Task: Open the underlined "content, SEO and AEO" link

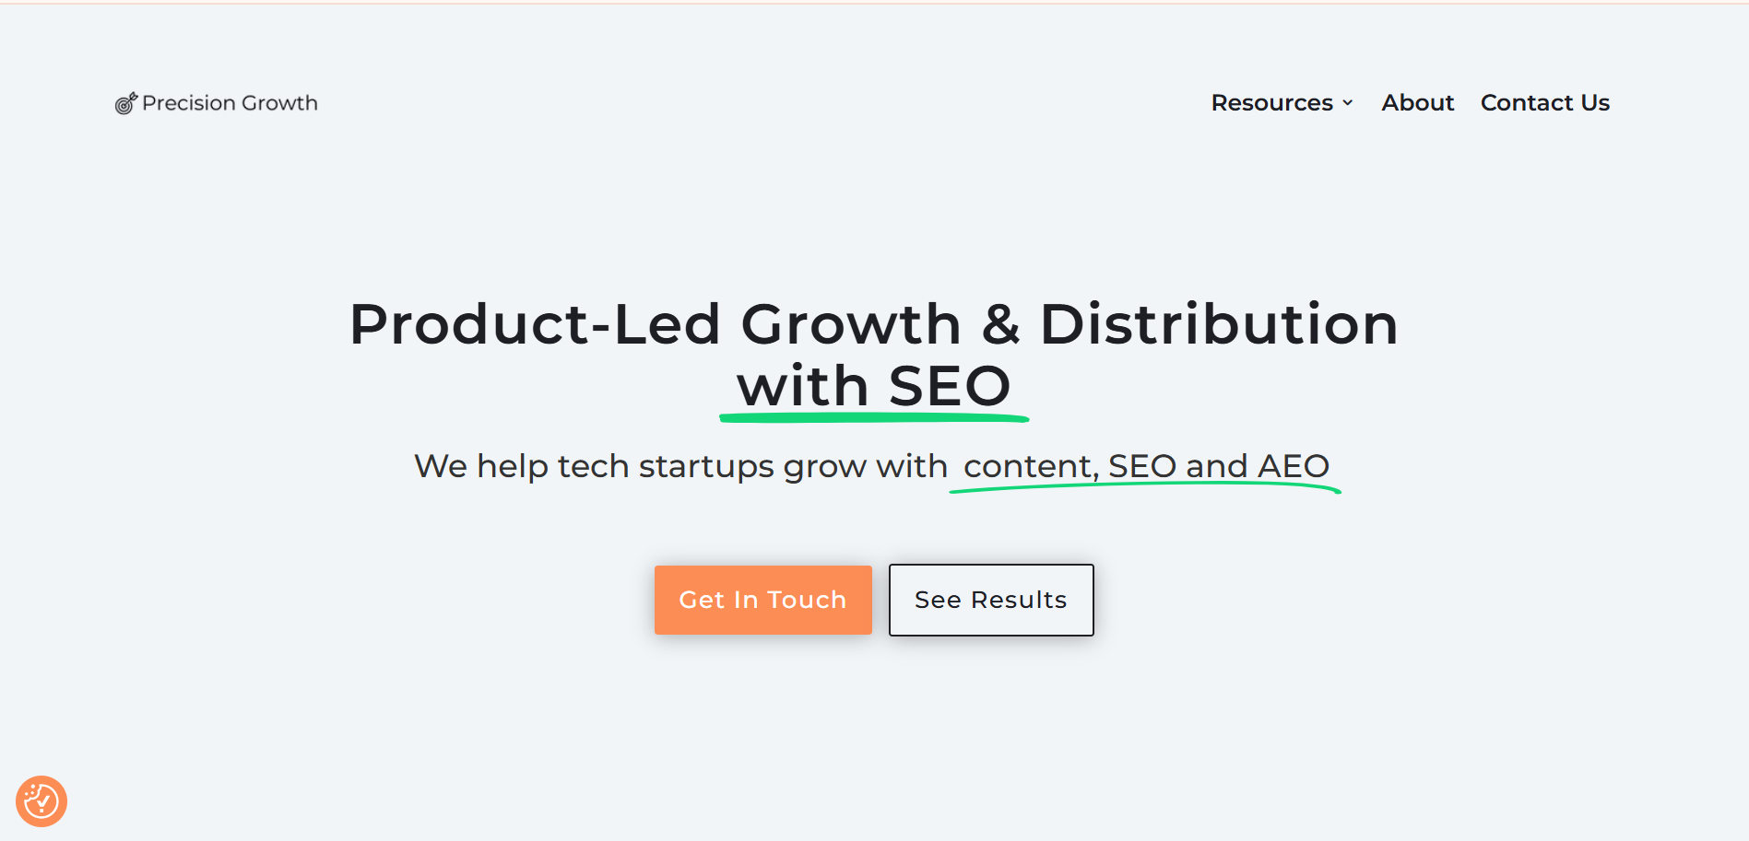Action: (x=1145, y=466)
